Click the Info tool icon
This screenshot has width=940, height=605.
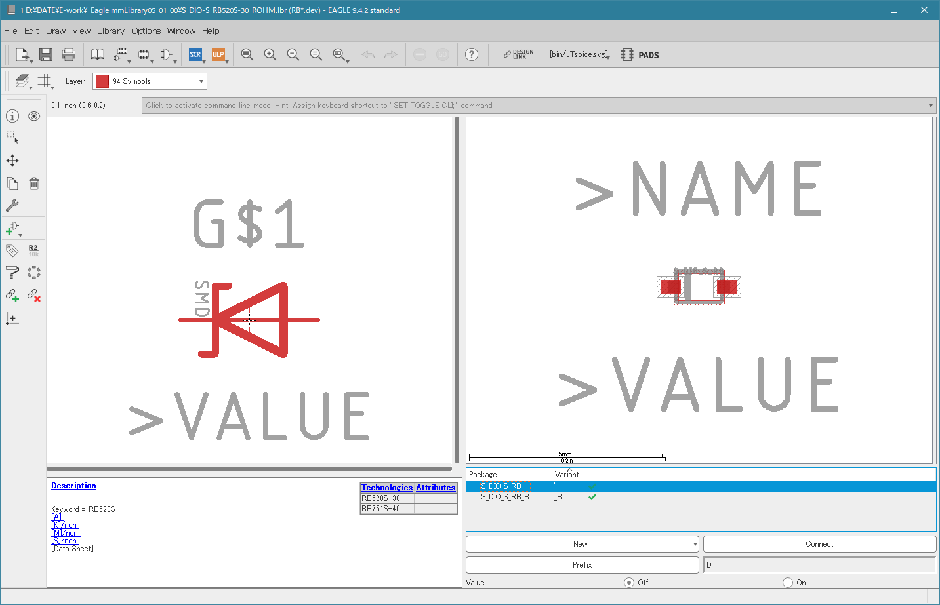[x=12, y=116]
